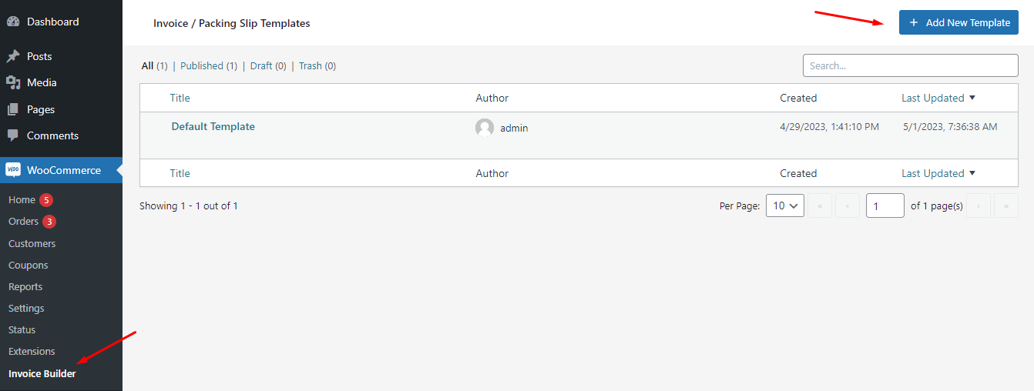Click the admin avatar image
Viewport: 1034px width, 391px height.
(485, 128)
